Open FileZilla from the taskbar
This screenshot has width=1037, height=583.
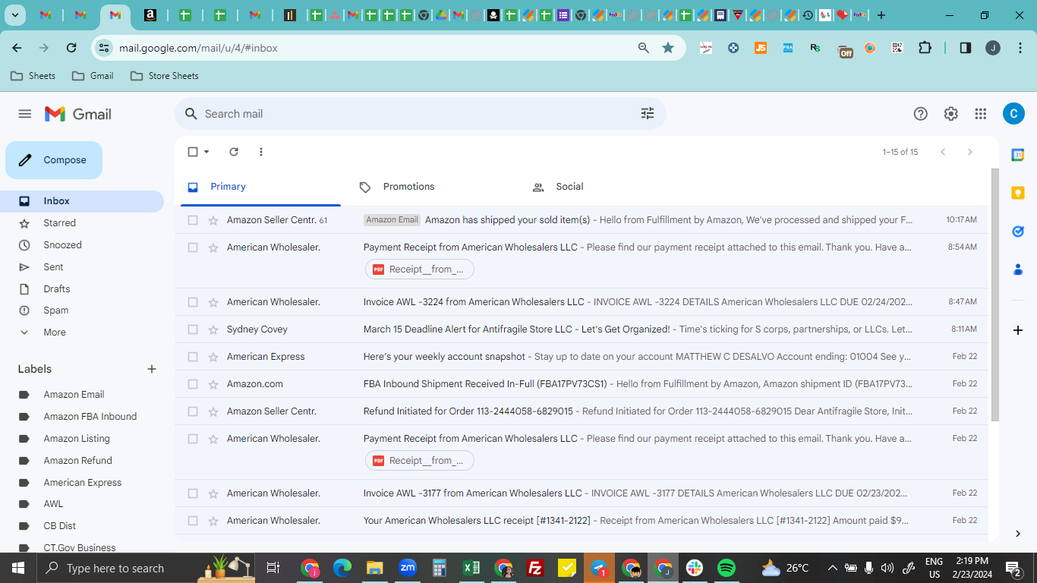click(535, 568)
